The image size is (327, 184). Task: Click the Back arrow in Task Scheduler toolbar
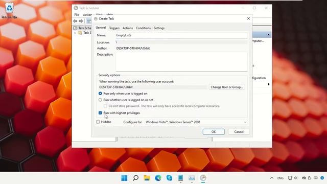coord(75,21)
